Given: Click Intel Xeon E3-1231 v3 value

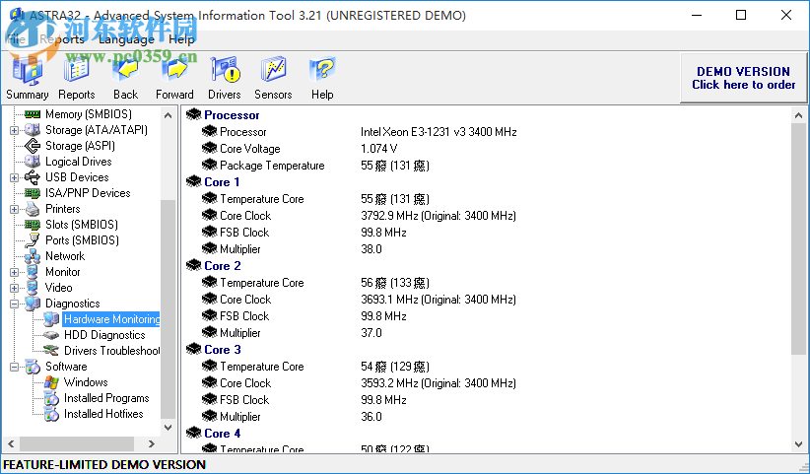Looking at the screenshot, I should point(439,132).
